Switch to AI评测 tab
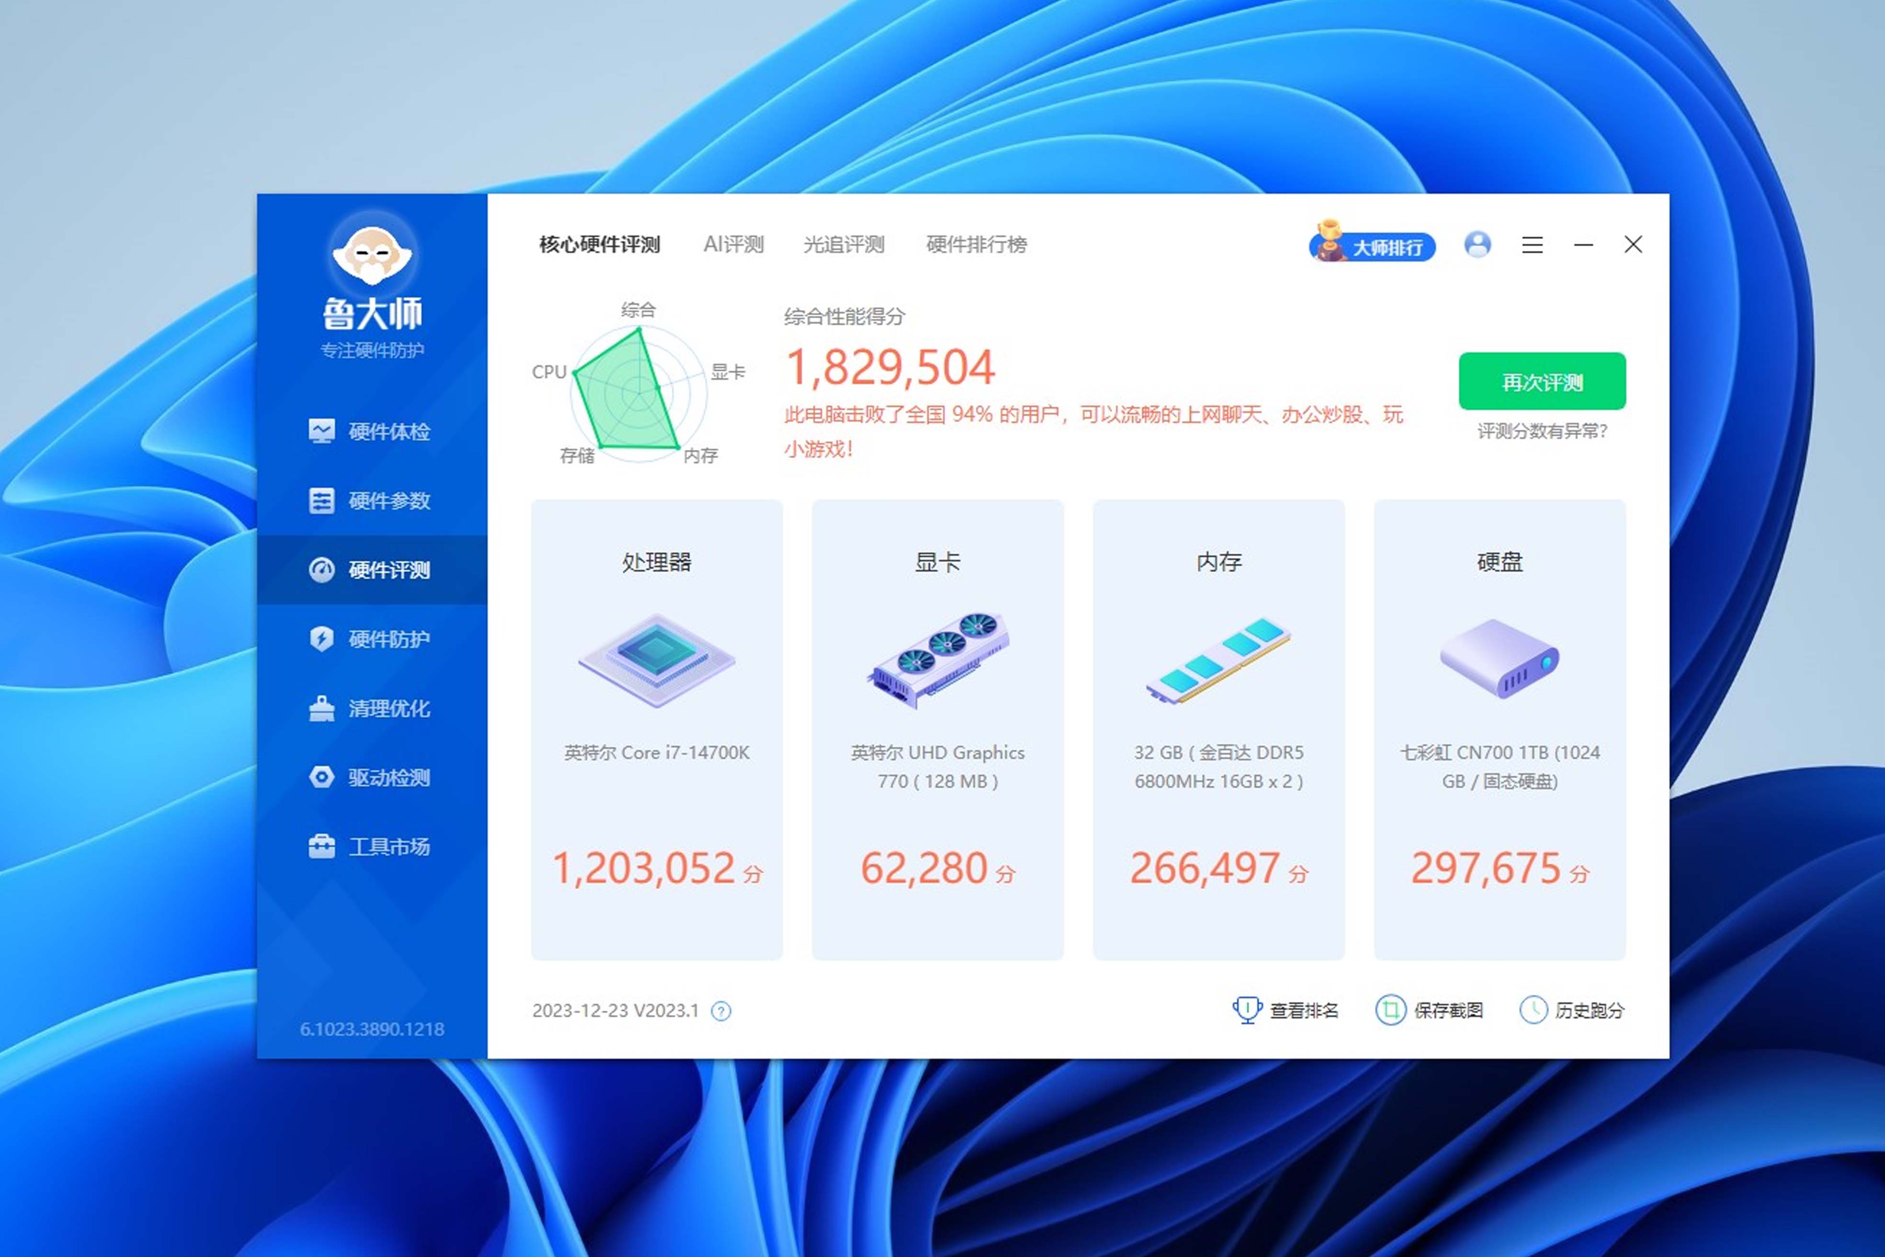1885x1257 pixels. 733,244
